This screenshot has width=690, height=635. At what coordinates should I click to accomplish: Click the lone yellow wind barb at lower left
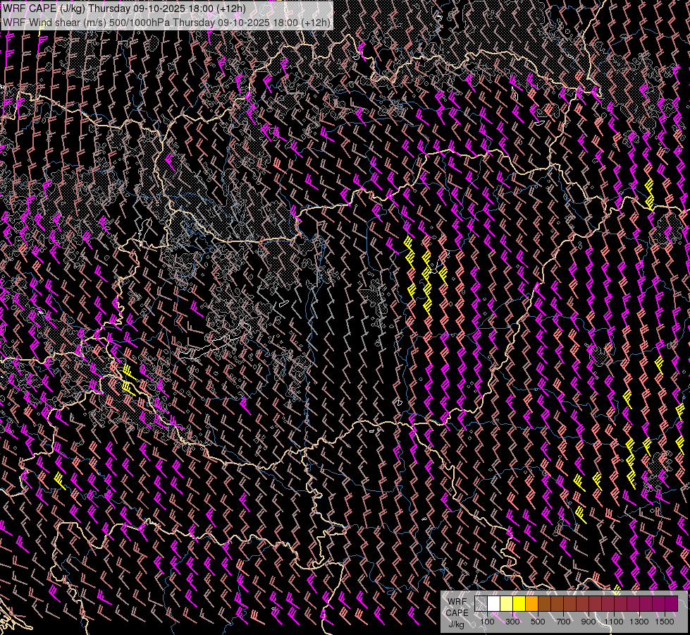pos(59,481)
